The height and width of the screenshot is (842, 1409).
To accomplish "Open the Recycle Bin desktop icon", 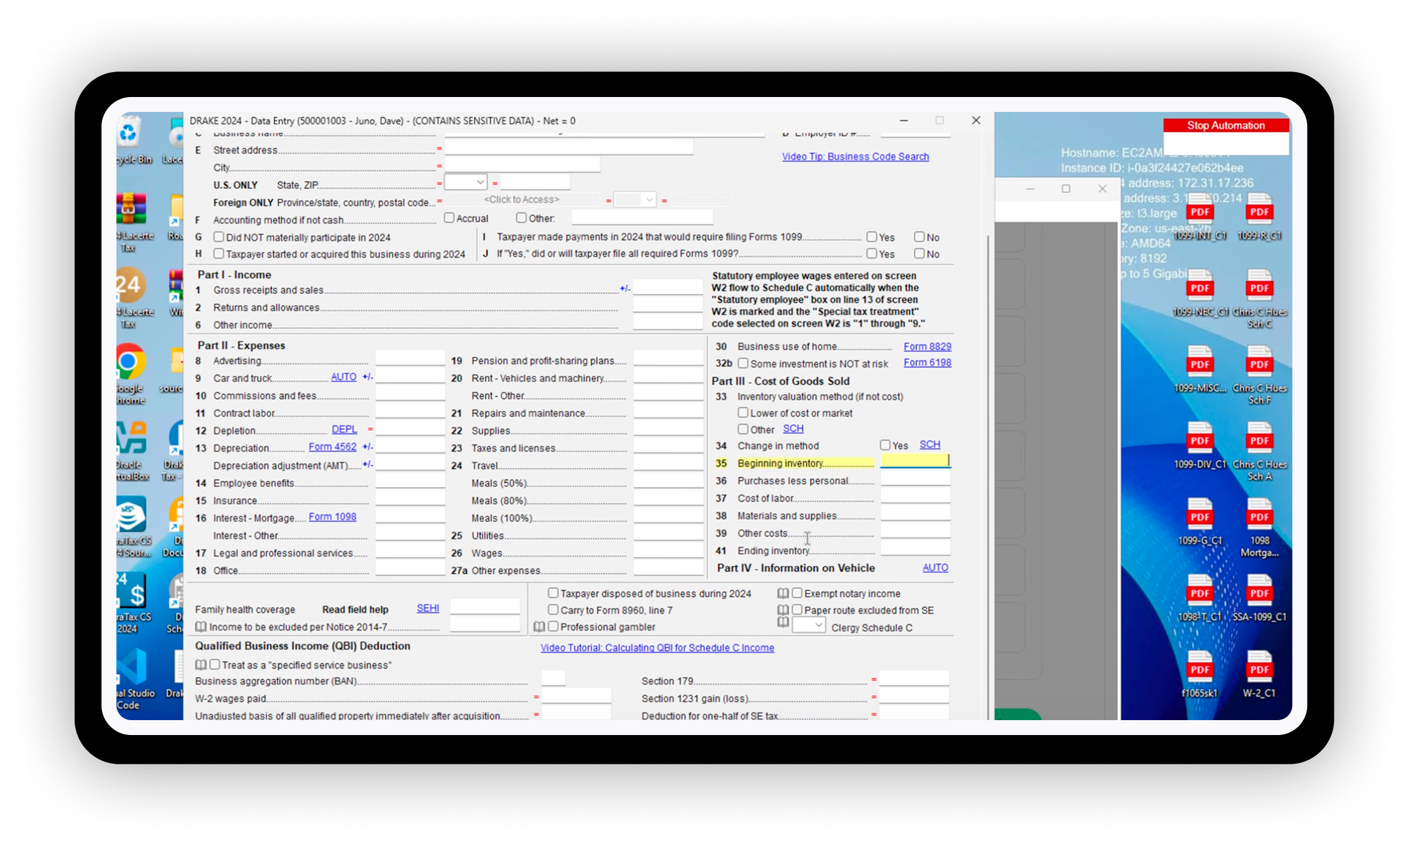I will click(134, 141).
